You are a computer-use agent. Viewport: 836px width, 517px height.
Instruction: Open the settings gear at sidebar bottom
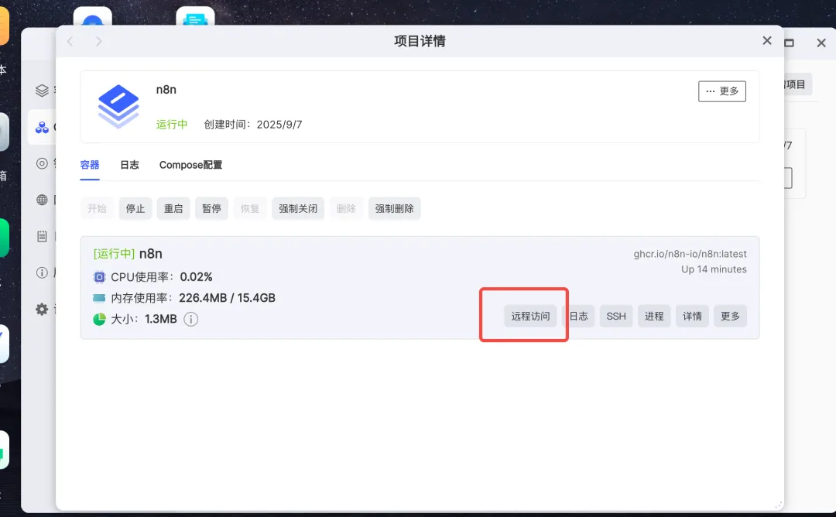pyautogui.click(x=41, y=309)
